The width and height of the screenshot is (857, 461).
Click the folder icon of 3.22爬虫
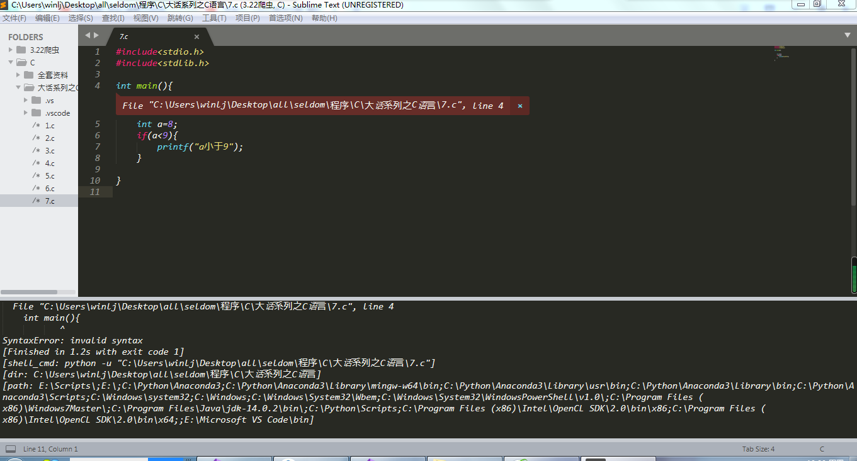tap(21, 50)
